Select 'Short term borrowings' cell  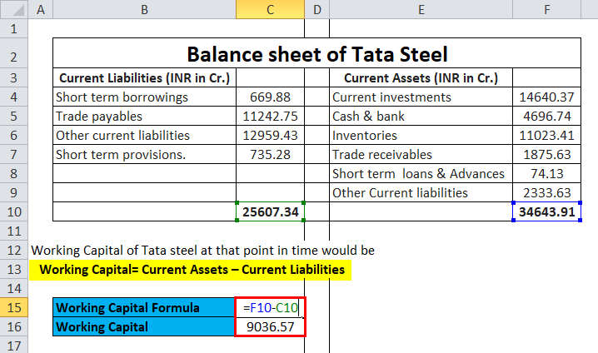145,97
